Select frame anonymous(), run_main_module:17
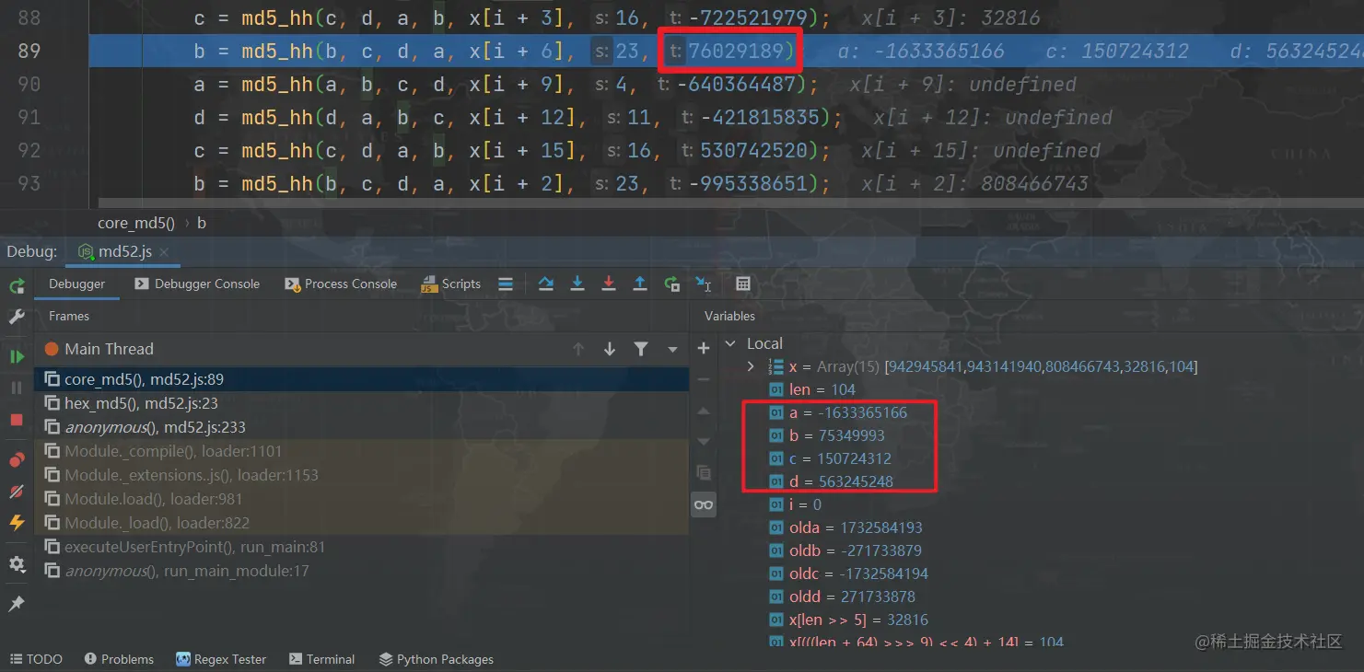Screen dimensions: 1364x672 (x=362, y=571)
